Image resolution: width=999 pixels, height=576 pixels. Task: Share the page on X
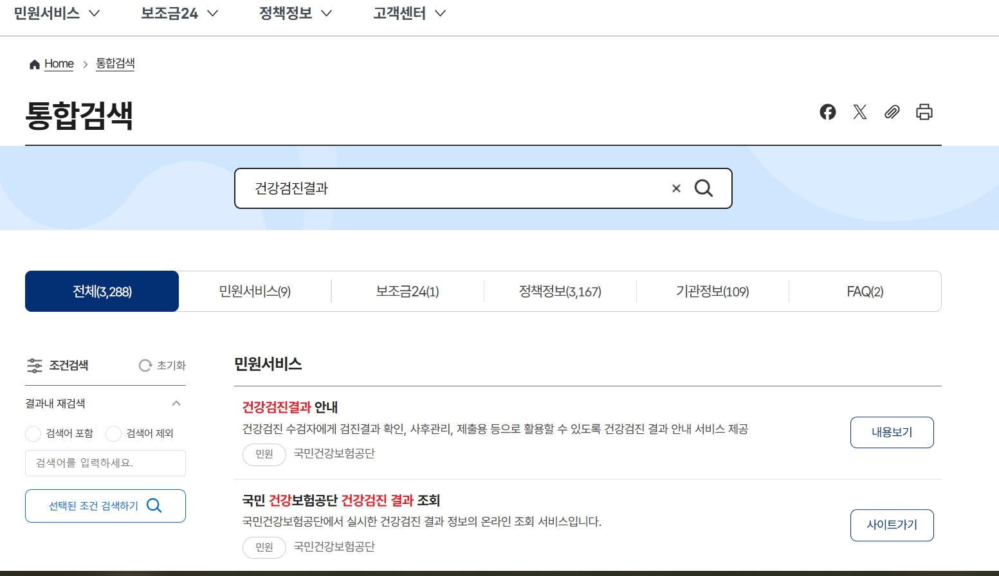pyautogui.click(x=860, y=112)
